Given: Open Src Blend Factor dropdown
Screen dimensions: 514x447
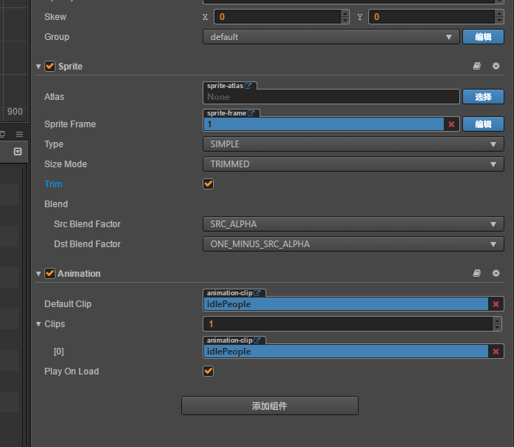Looking at the screenshot, I should pyautogui.click(x=353, y=224).
